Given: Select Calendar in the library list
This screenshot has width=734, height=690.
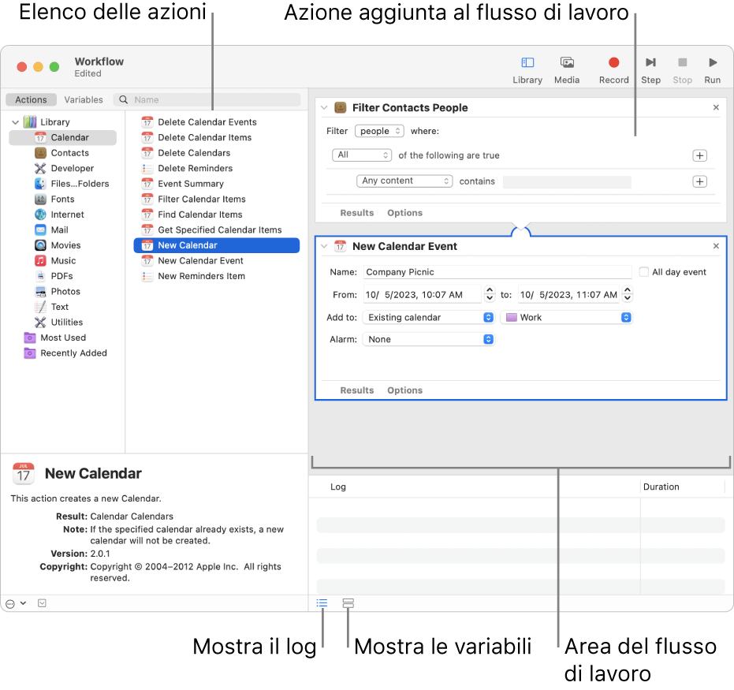Looking at the screenshot, I should coord(63,138).
